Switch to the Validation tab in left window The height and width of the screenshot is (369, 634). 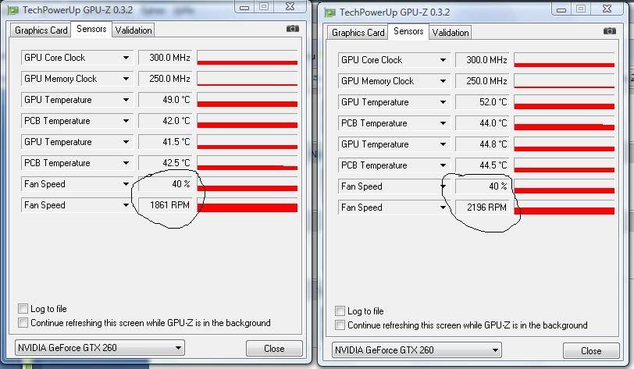[x=134, y=30]
